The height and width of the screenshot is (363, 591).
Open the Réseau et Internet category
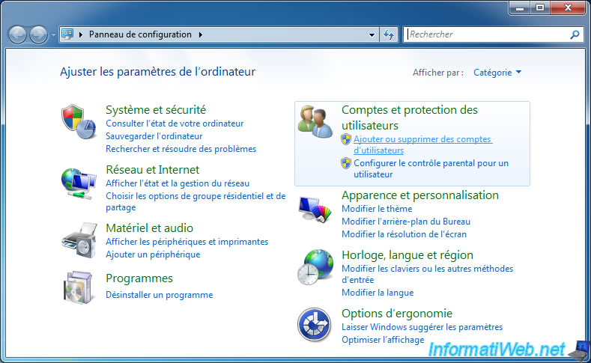point(152,169)
